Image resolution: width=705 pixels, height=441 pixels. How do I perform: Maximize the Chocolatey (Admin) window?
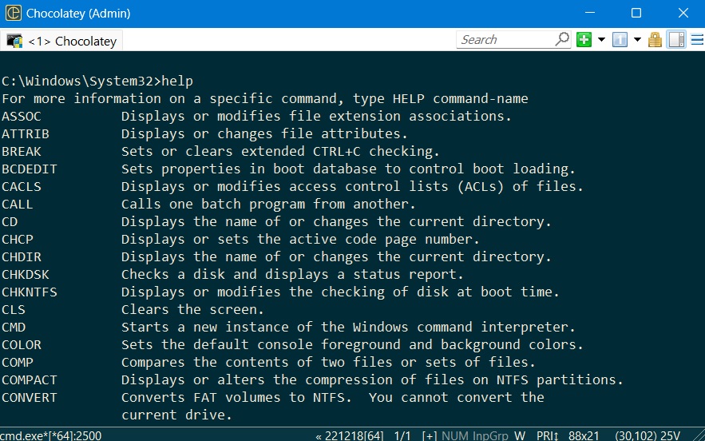point(636,13)
